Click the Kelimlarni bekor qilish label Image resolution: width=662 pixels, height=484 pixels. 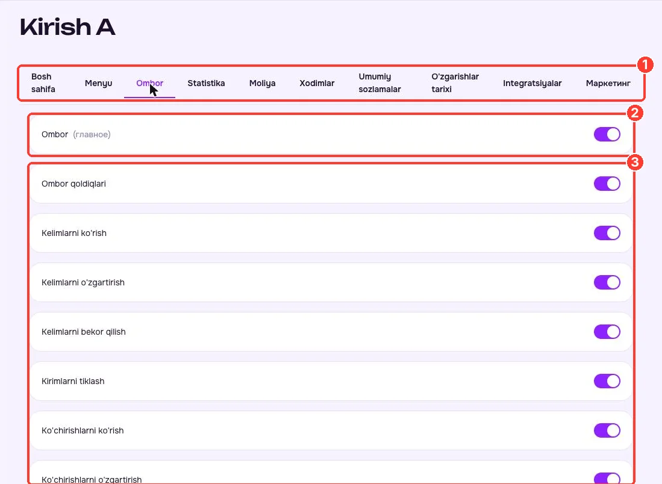point(84,332)
